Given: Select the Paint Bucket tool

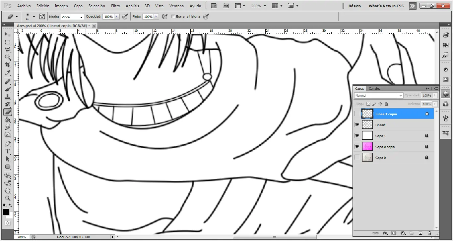Looking at the screenshot, I should 8,120.
